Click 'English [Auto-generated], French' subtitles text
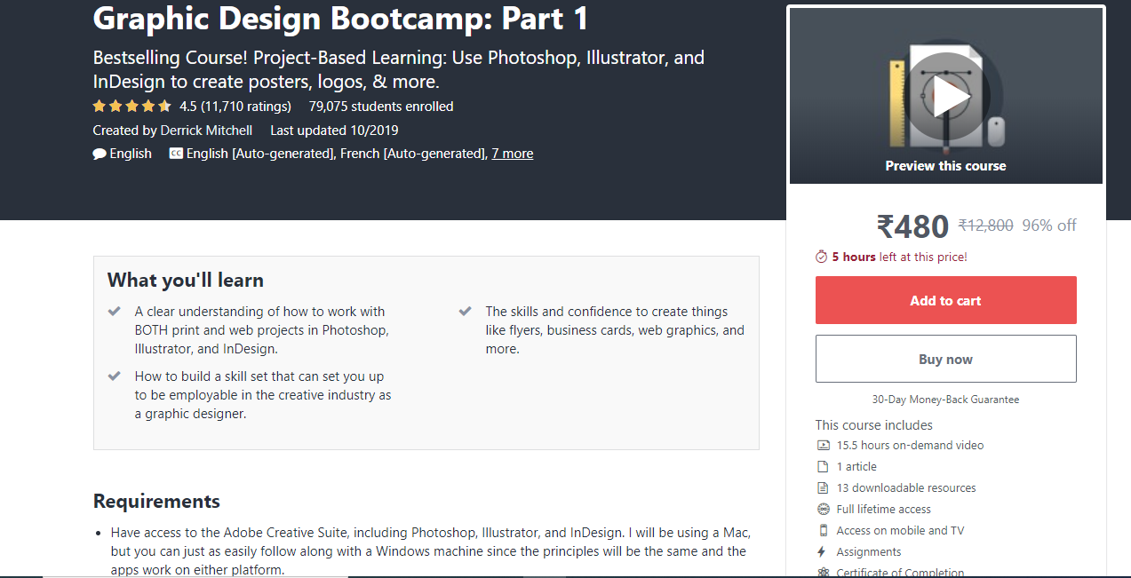1131x578 pixels. click(337, 154)
